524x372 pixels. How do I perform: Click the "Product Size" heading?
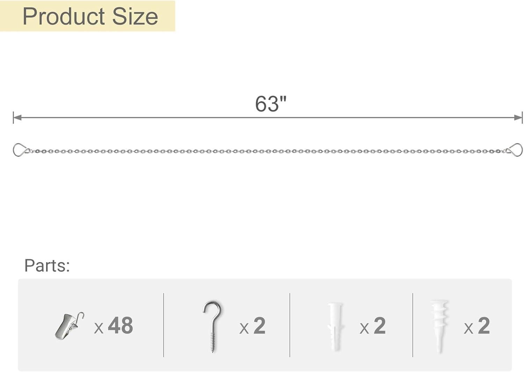pos(90,16)
